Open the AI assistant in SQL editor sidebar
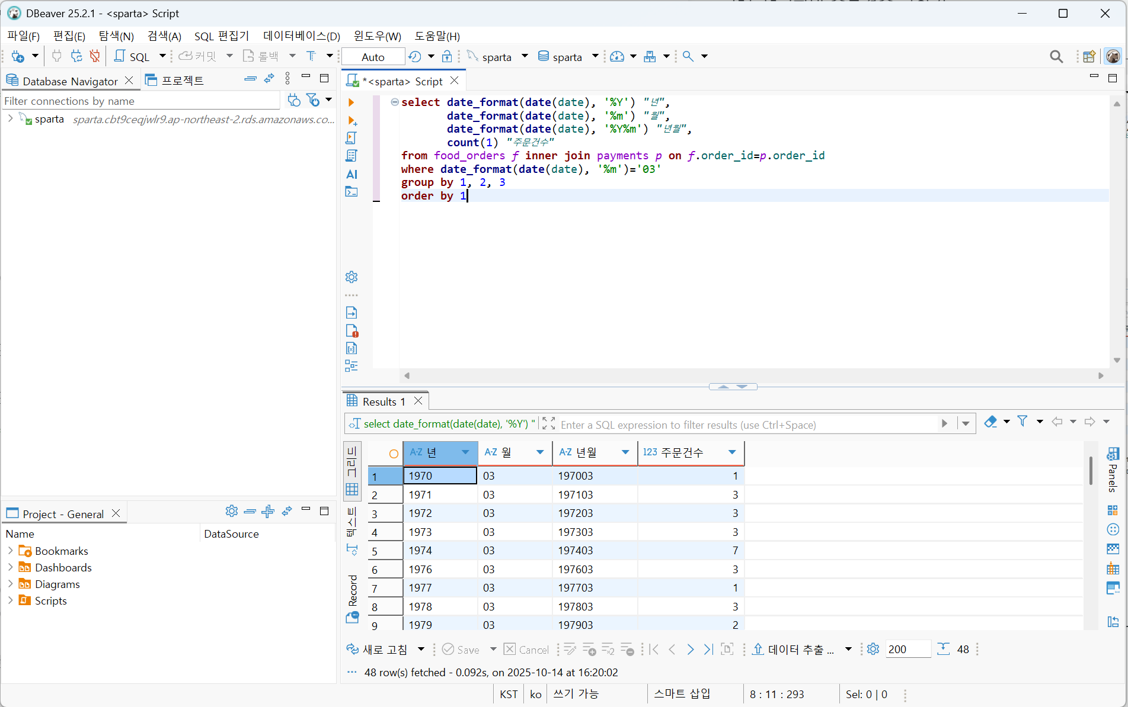Screen dimensions: 1128x707 coord(351,174)
